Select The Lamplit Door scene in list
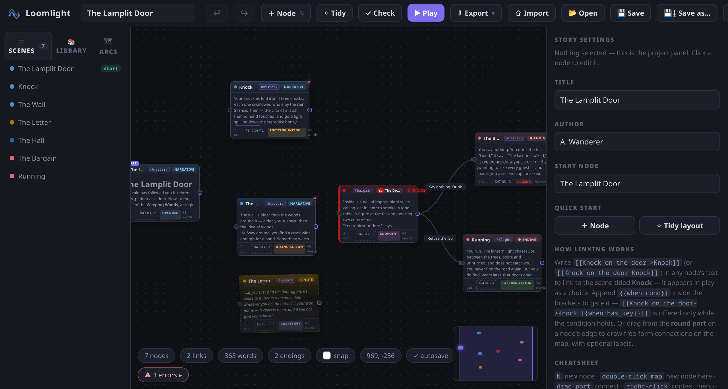The image size is (728, 389). (x=65, y=69)
